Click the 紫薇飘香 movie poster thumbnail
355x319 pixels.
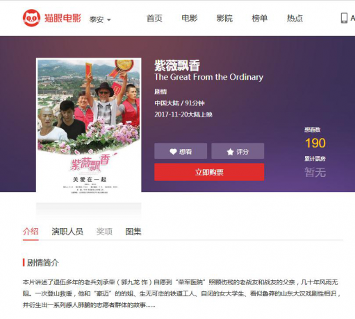[x=89, y=126]
